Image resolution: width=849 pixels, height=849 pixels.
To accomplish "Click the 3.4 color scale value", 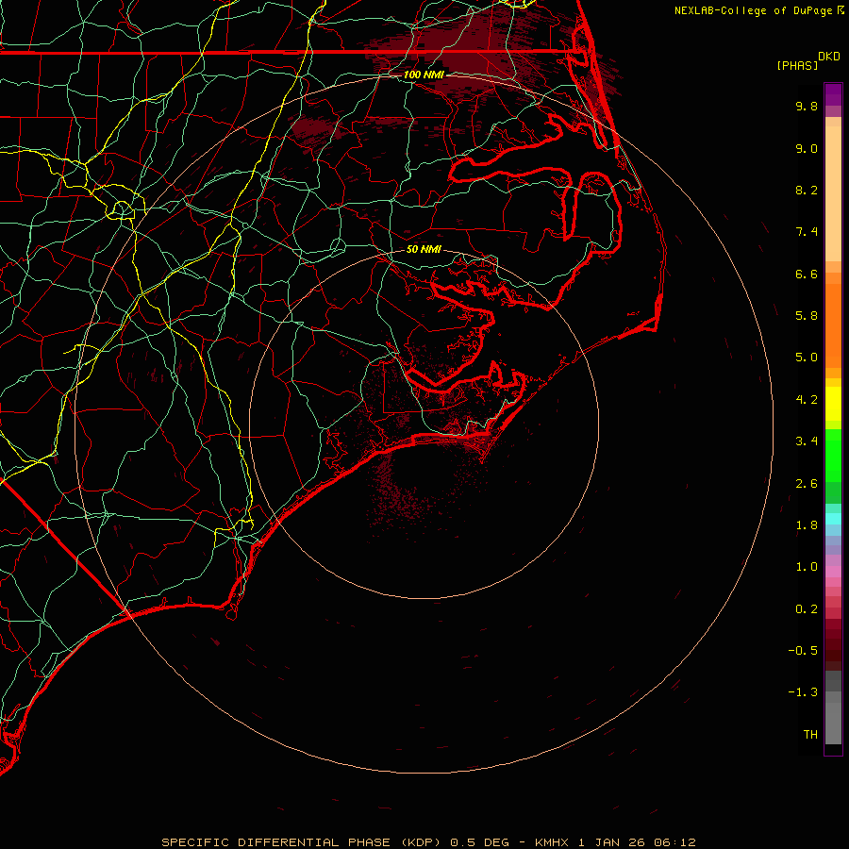I will (807, 441).
